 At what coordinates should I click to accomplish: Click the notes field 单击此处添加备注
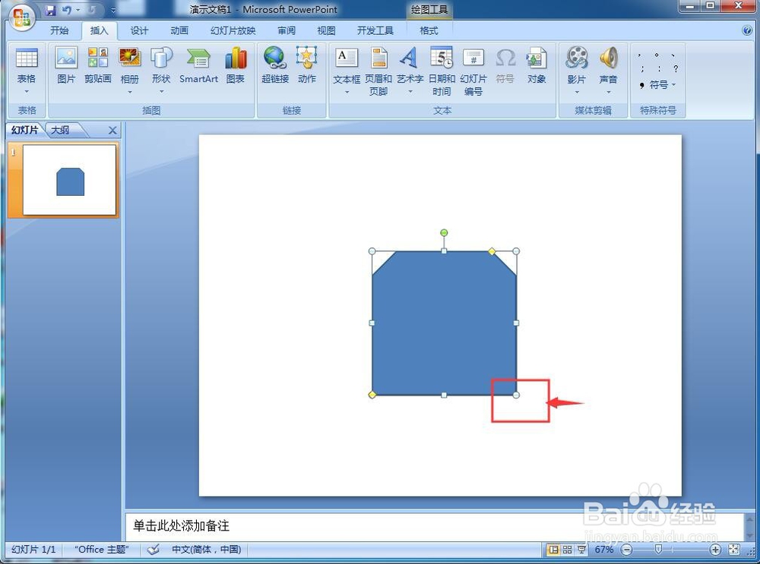[x=435, y=526]
